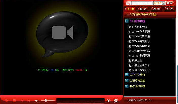The image size is (178, 104).
Task: Click the 热门推荐频道 group label
Action: pyautogui.click(x=137, y=21)
